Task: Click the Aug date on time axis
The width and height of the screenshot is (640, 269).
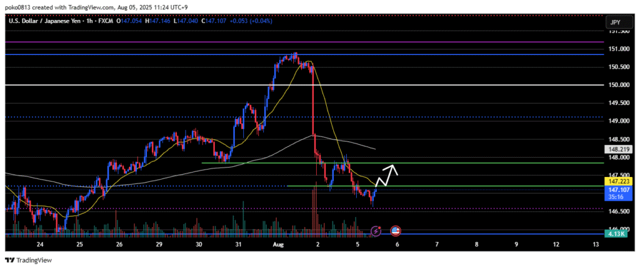Action: tap(277, 245)
